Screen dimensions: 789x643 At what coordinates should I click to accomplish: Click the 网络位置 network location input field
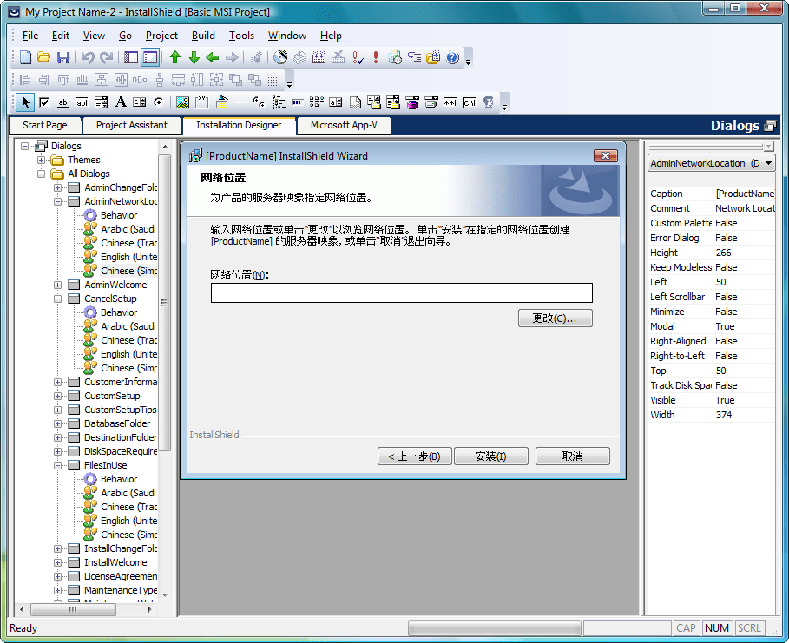(x=402, y=292)
